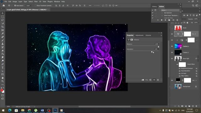201x113 pixels.
Task: Create new action set folder icon
Action: pyautogui.click(x=169, y=20)
